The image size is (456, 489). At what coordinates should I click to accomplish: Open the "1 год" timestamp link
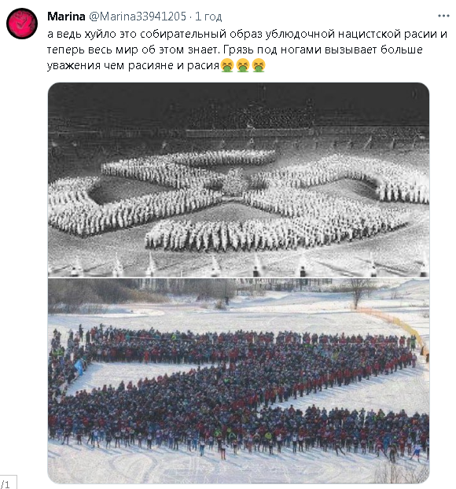[x=208, y=17]
